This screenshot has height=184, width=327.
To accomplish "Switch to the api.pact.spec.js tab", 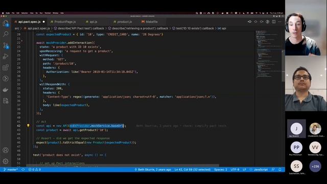I will (x=29, y=21).
